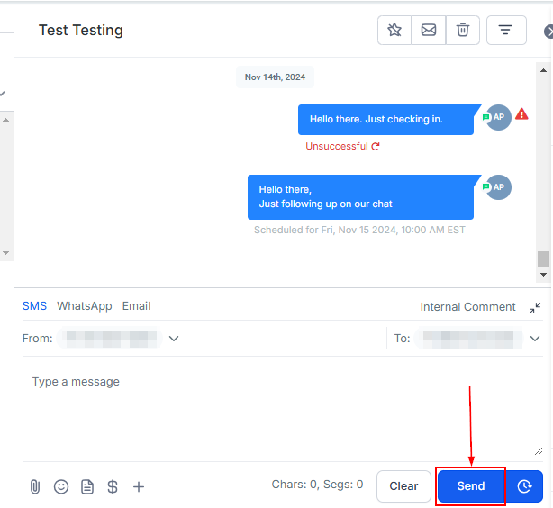Click the left panel scroll down arrow

(x=5, y=253)
